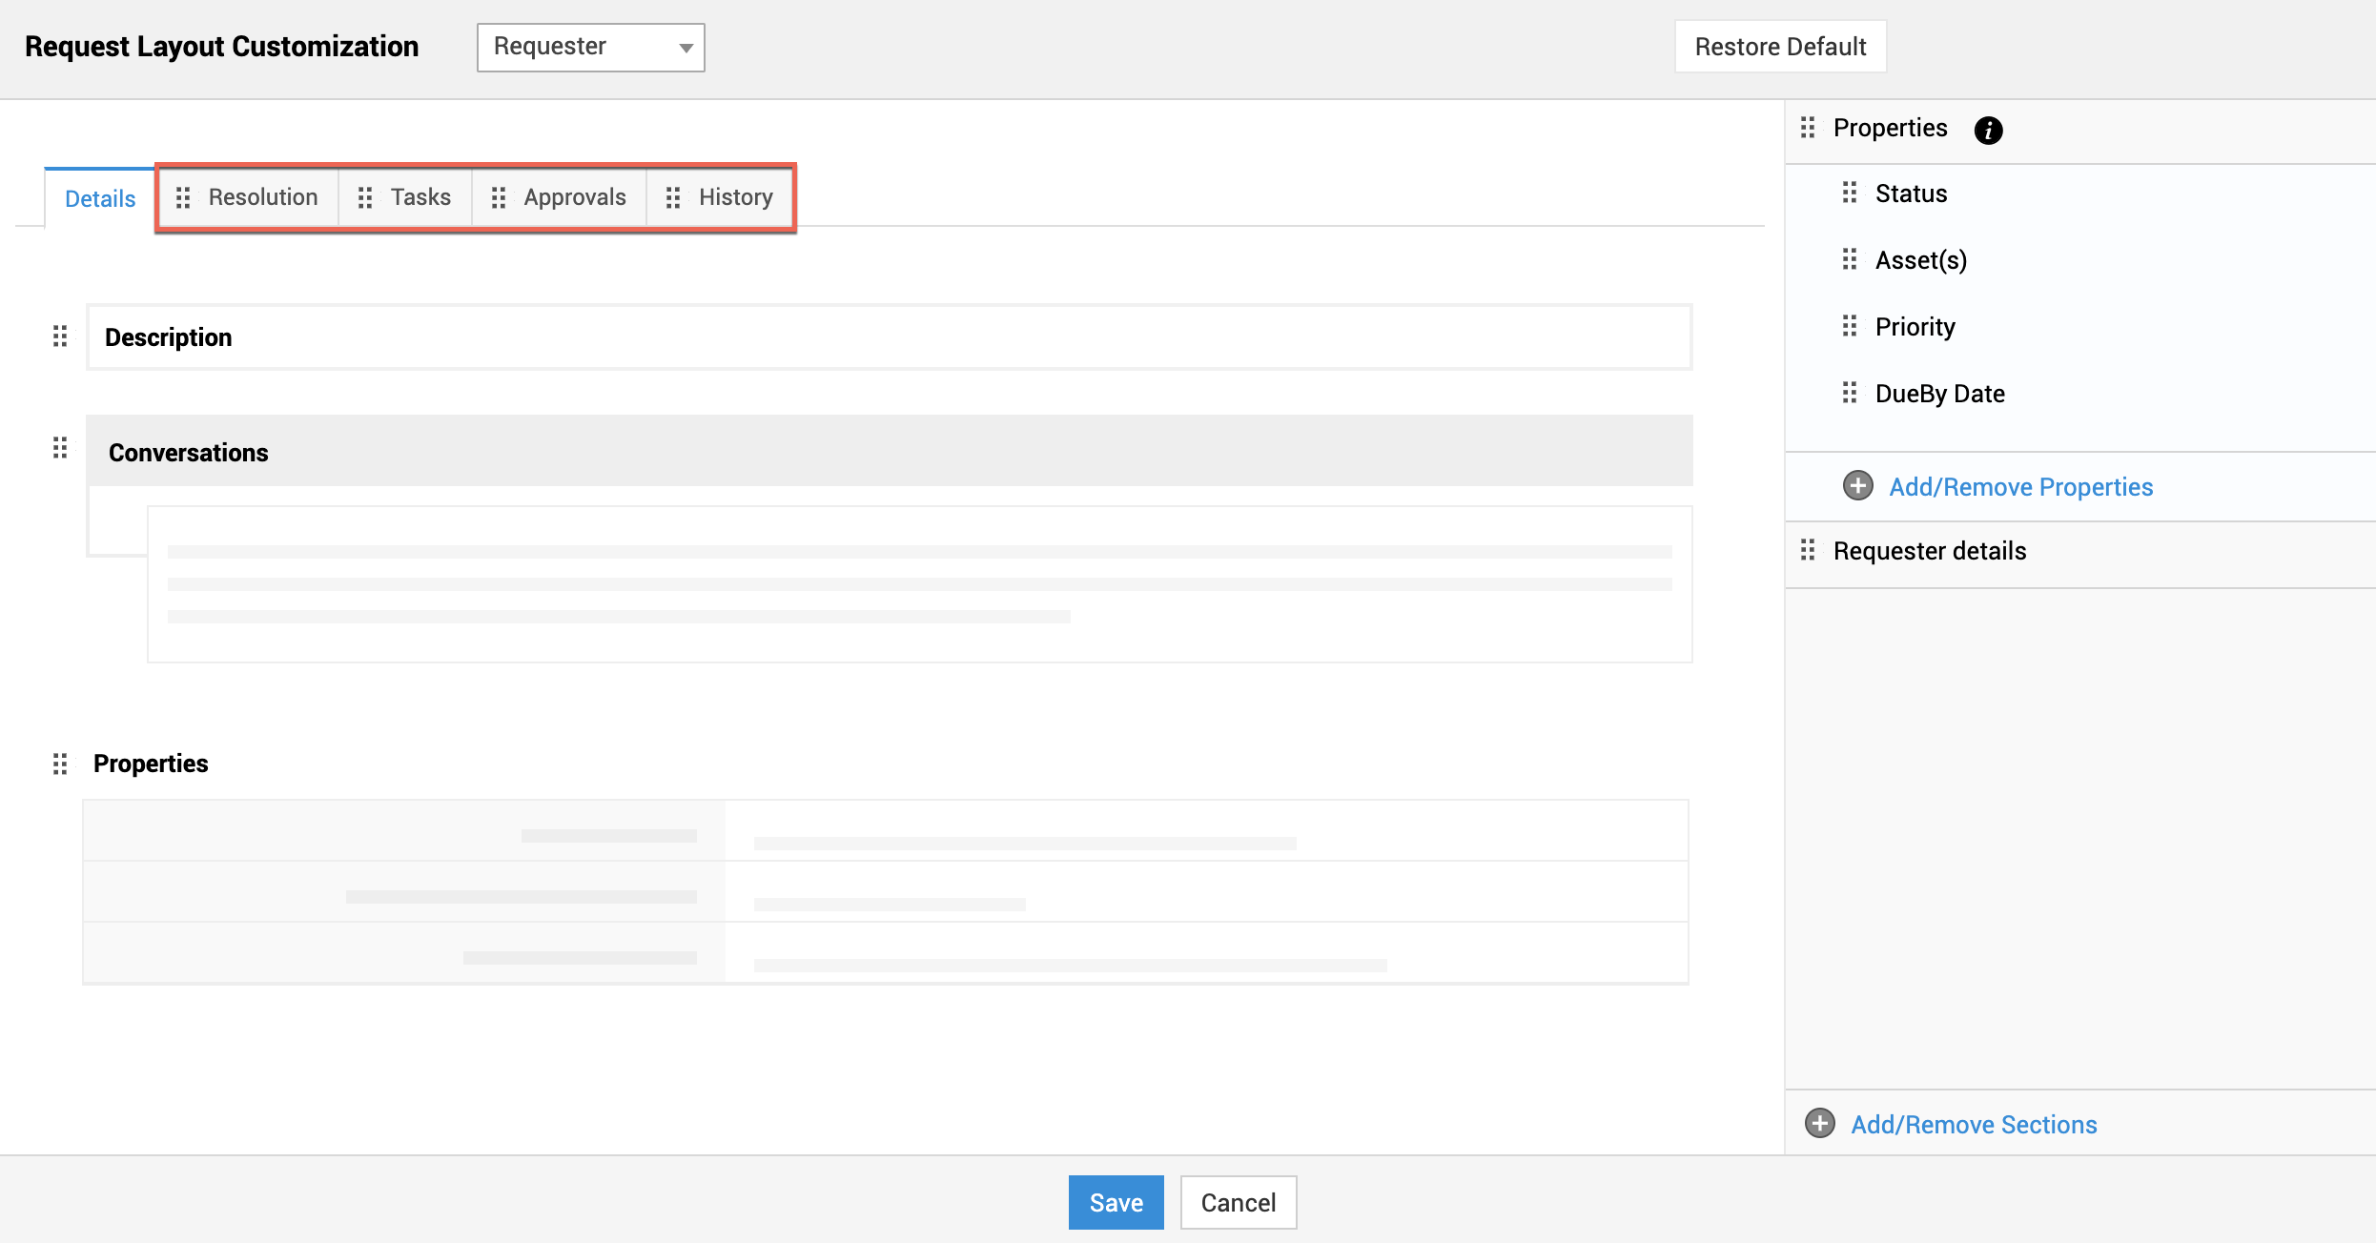Click drag handle of Description section

click(x=60, y=336)
